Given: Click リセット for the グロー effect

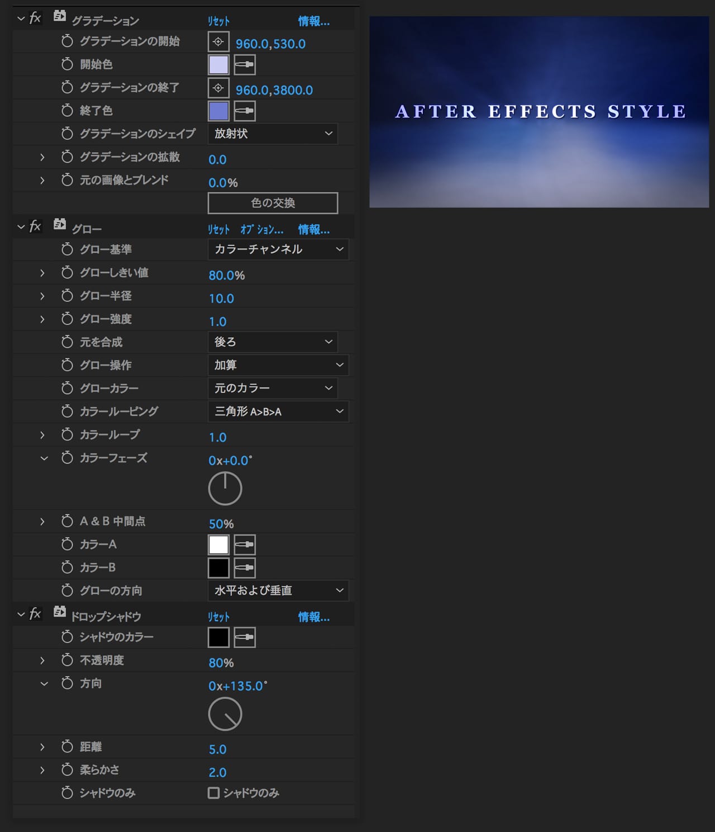Looking at the screenshot, I should pos(218,230).
